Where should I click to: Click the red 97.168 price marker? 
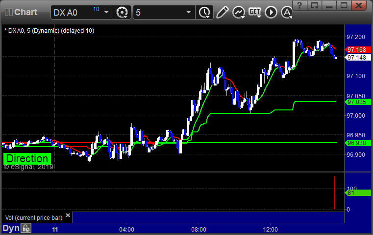pyautogui.click(x=356, y=50)
